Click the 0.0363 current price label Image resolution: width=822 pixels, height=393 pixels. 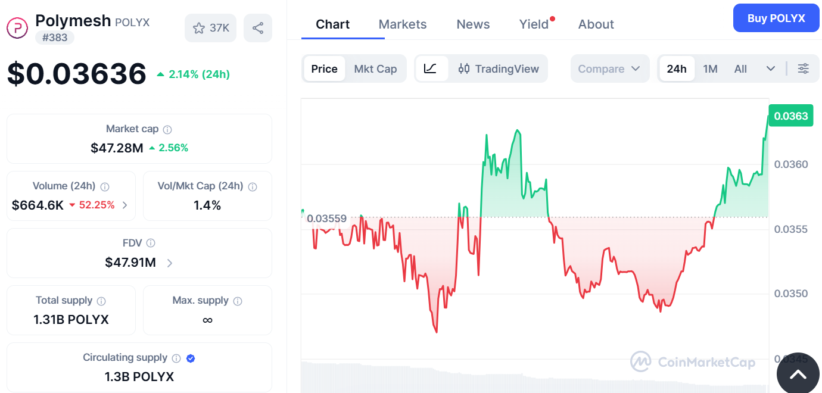[x=790, y=116]
